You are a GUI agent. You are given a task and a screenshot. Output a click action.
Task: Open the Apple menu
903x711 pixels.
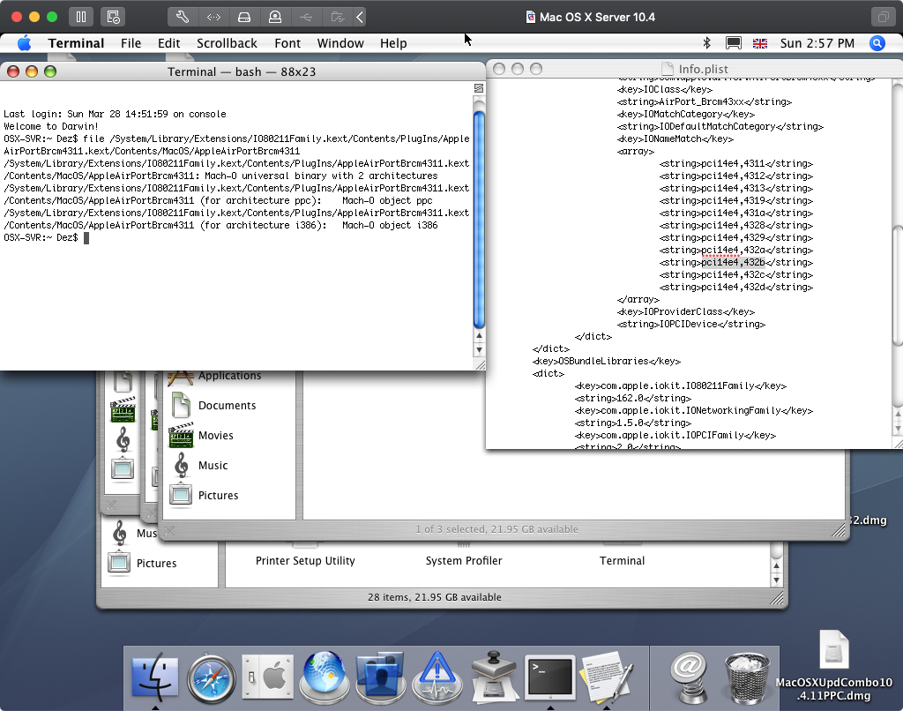[24, 43]
